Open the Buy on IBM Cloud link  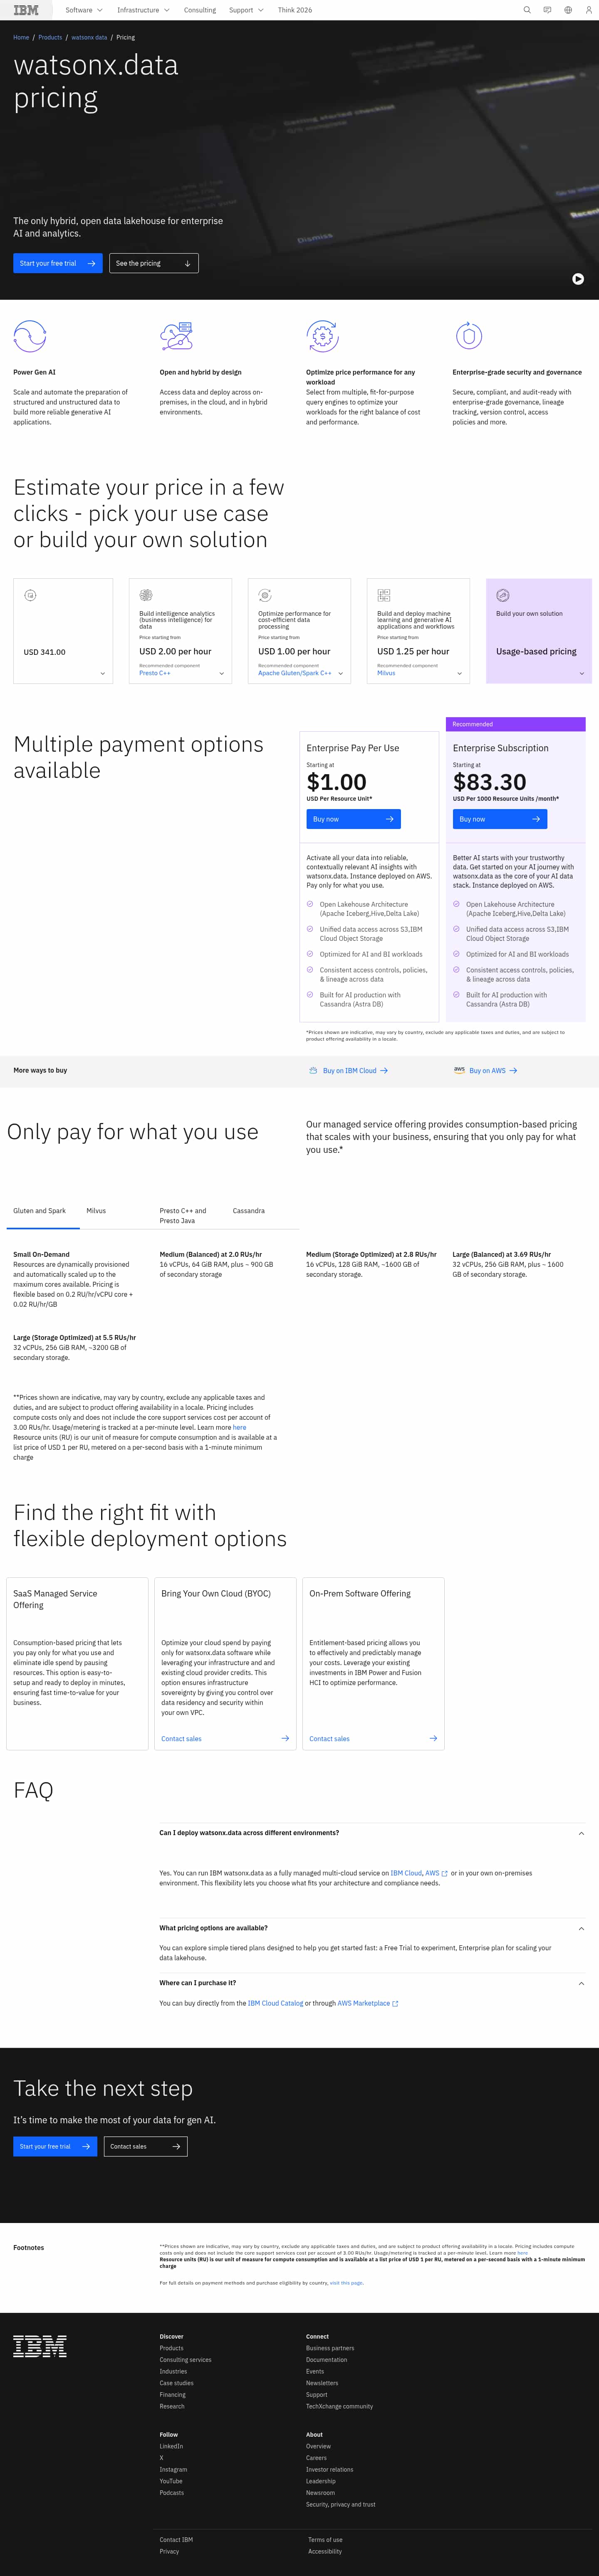point(355,1071)
